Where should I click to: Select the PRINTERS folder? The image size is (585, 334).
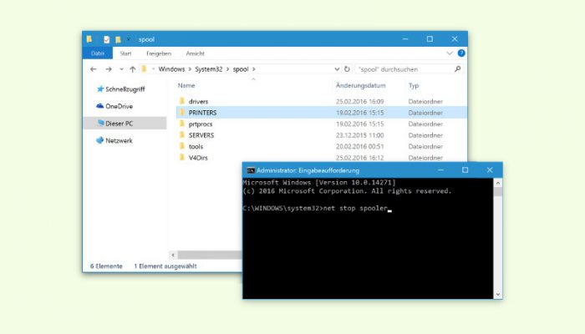(202, 113)
